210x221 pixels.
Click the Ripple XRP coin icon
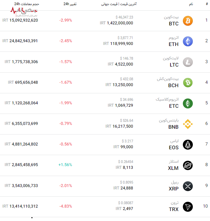pyautogui.click(x=188, y=186)
